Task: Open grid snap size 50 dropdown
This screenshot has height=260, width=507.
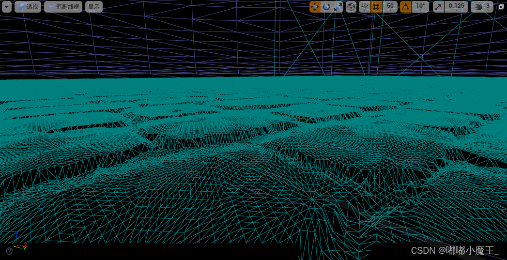Action: pos(390,7)
